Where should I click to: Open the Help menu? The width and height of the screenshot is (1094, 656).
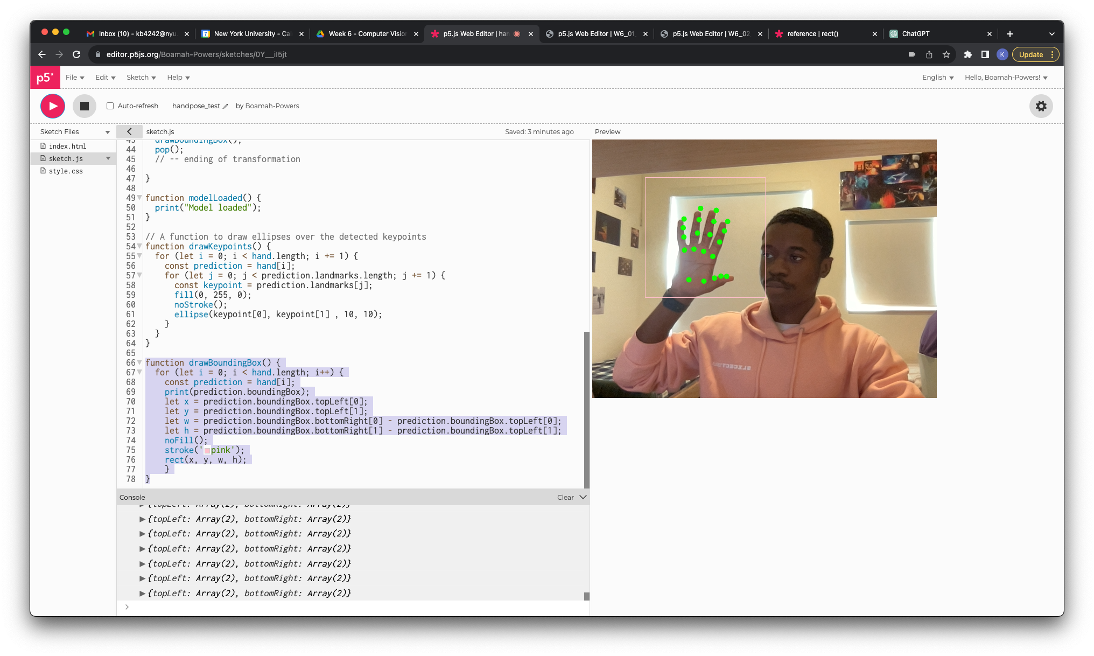pyautogui.click(x=178, y=78)
